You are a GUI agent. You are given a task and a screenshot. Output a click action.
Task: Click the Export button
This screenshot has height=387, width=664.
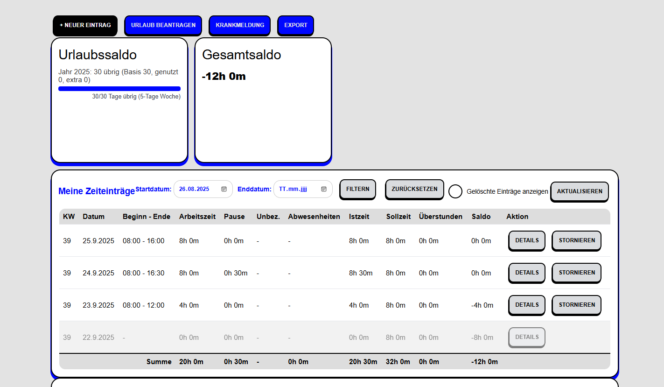pos(295,25)
